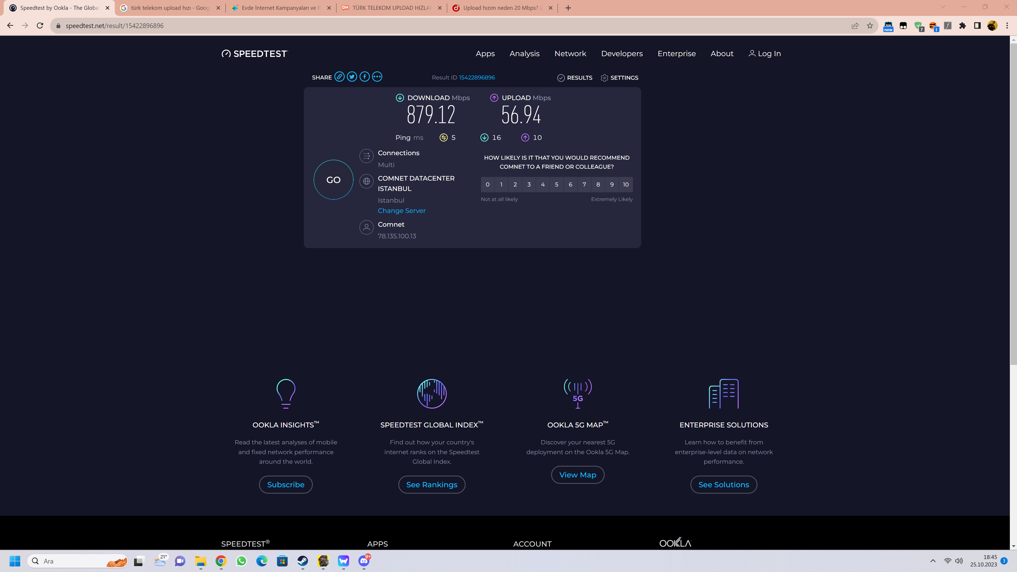Click Ookla Insights lightbulb icon
The width and height of the screenshot is (1017, 572).
[x=286, y=394]
